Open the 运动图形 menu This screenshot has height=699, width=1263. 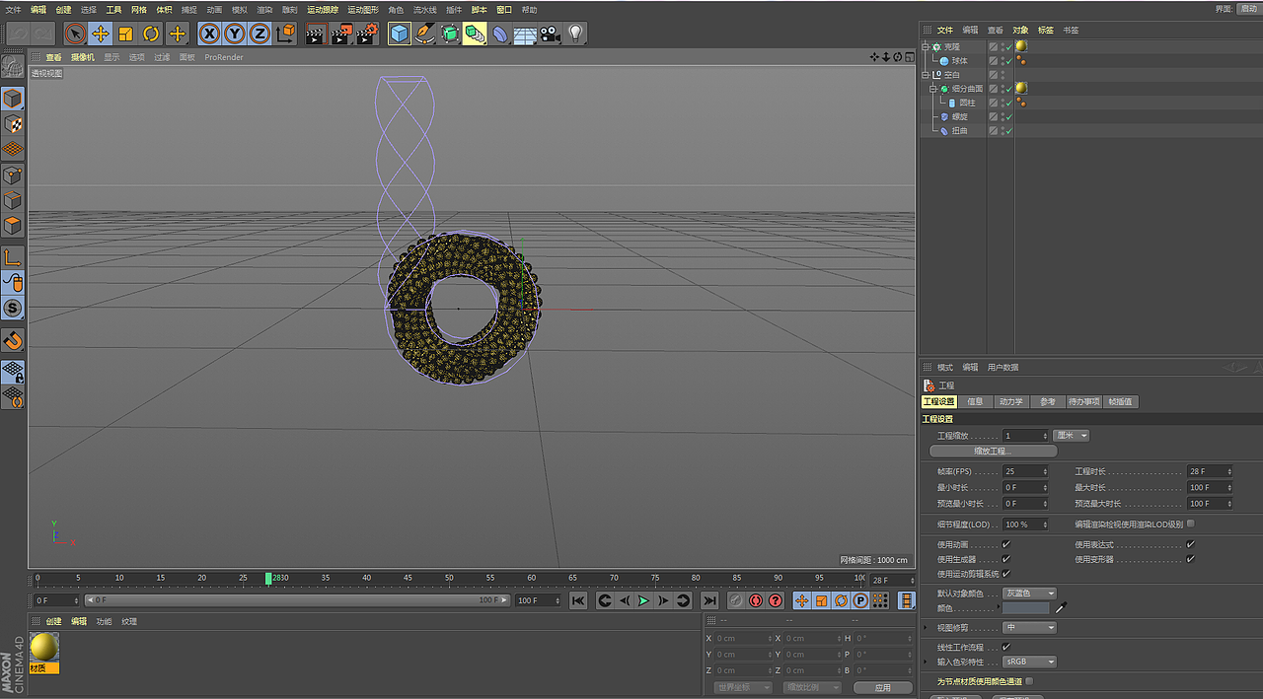(x=363, y=9)
